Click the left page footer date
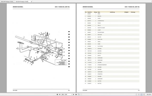 point(15,90)
